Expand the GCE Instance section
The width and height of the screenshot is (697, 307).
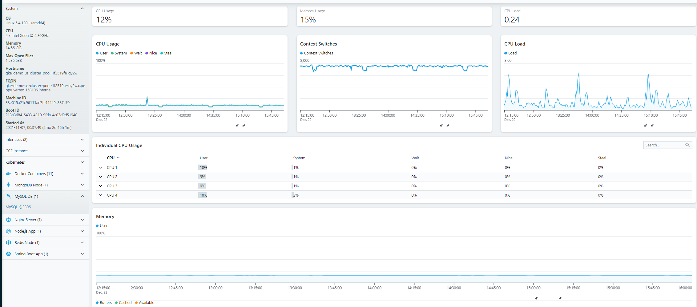(82, 151)
